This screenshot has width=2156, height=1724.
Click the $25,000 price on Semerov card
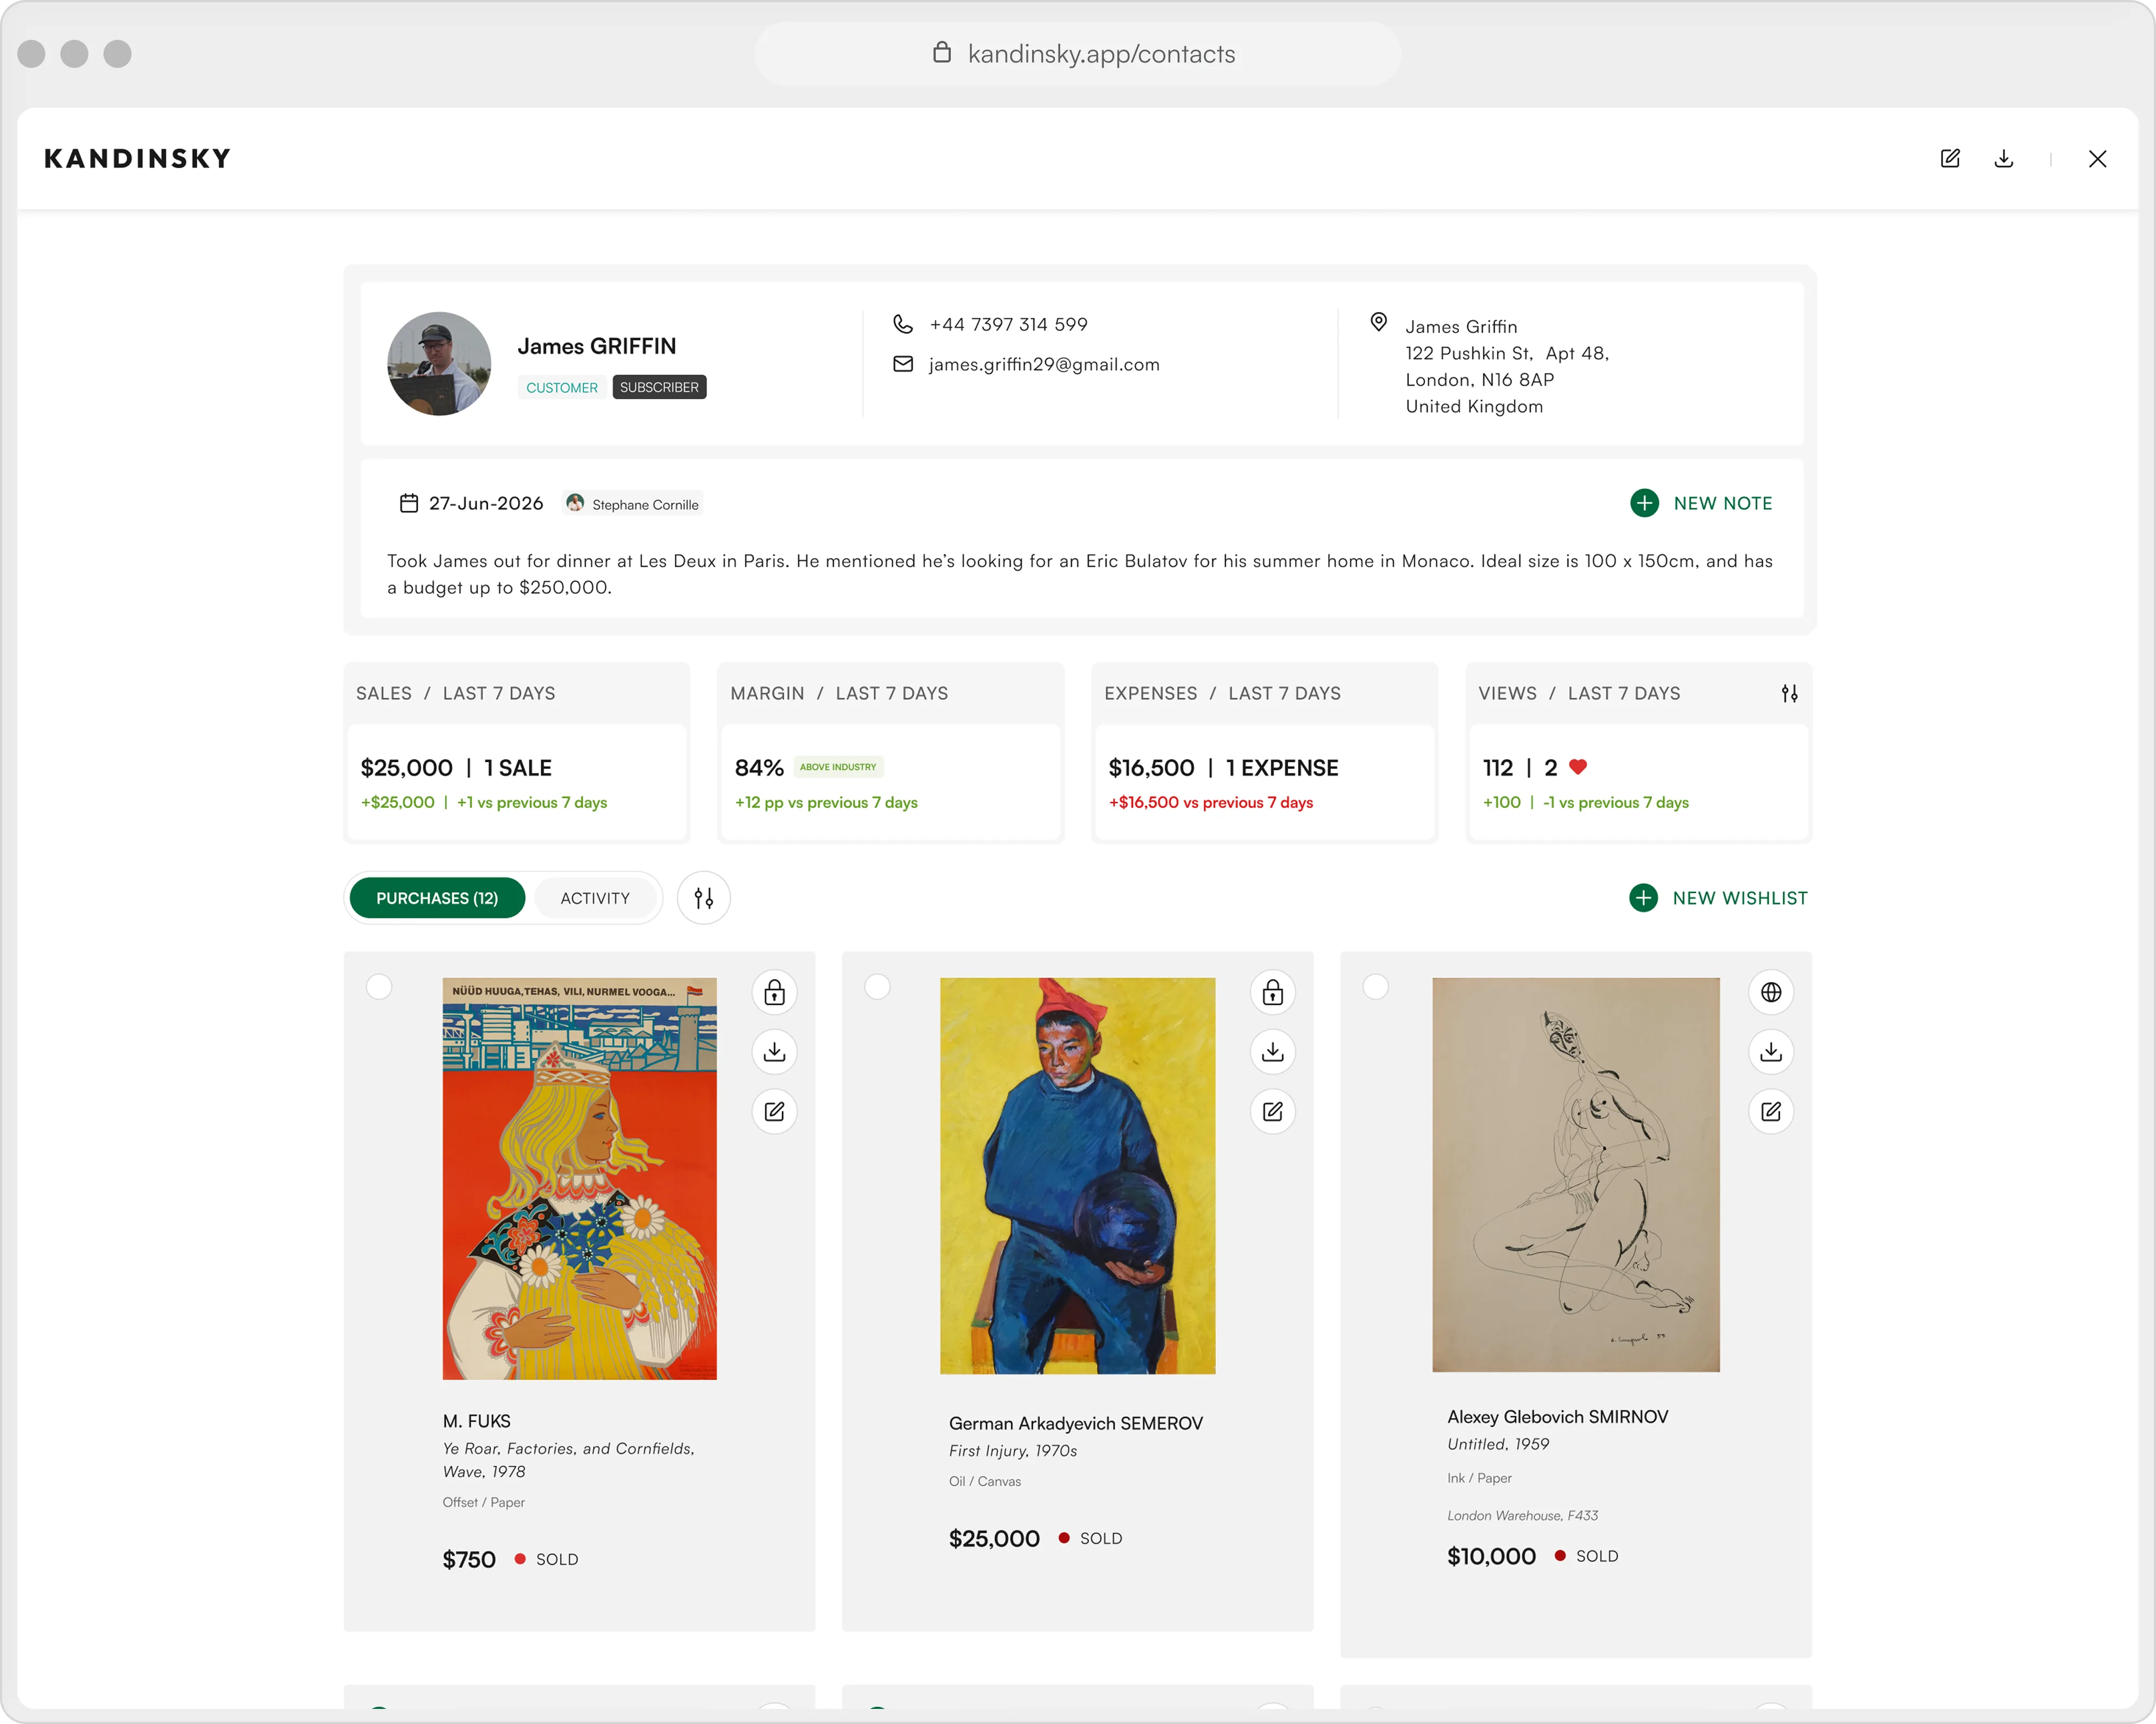[x=993, y=1538]
